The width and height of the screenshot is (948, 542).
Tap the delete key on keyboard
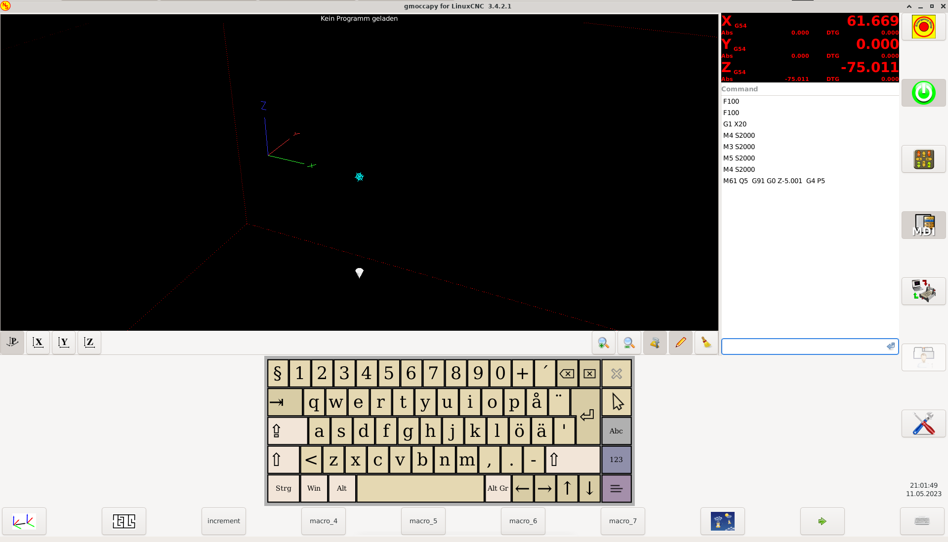589,374
